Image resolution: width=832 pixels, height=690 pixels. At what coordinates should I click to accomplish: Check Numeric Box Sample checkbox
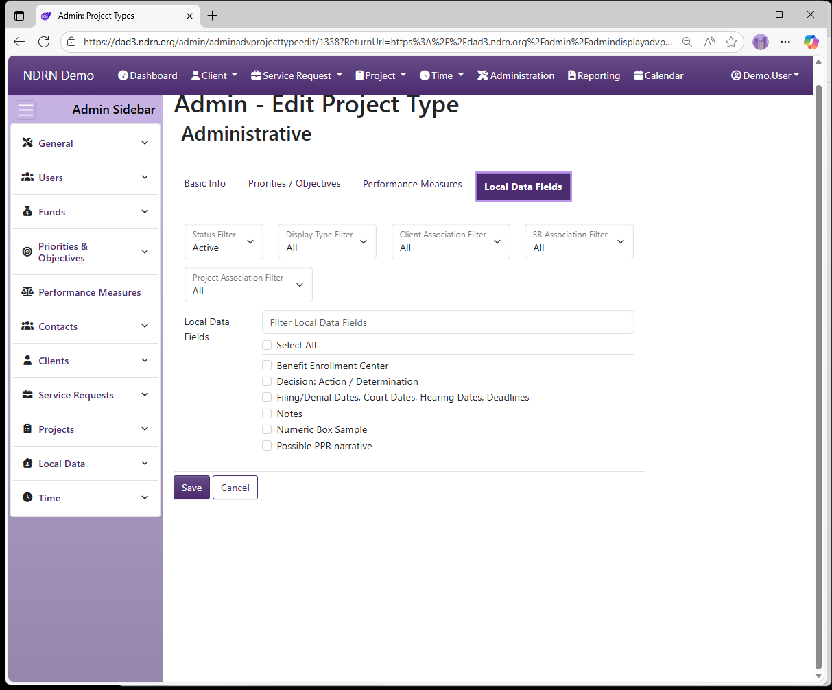click(x=267, y=429)
